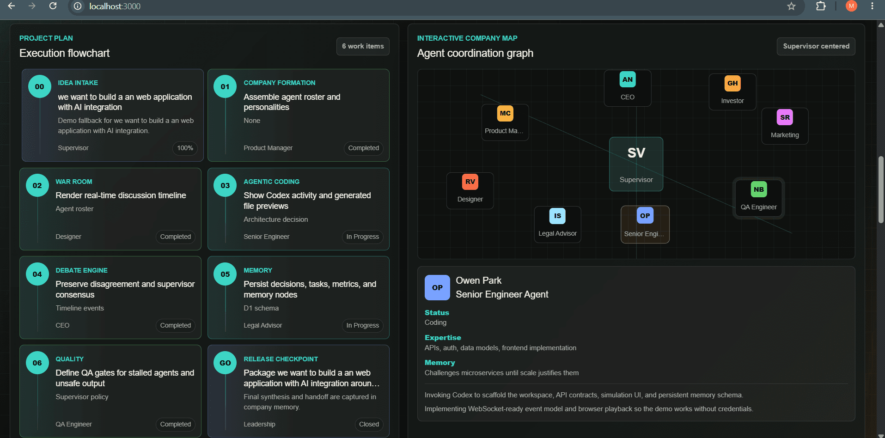Click the Supervisor centered button
Image resolution: width=885 pixels, height=438 pixels.
point(816,46)
